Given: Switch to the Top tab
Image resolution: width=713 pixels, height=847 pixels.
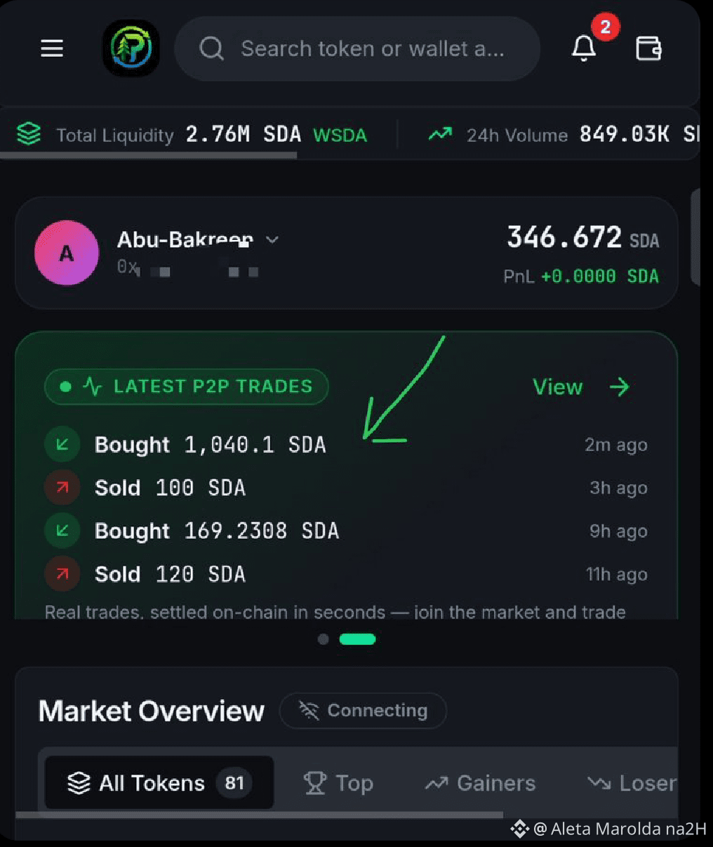Looking at the screenshot, I should pyautogui.click(x=338, y=783).
